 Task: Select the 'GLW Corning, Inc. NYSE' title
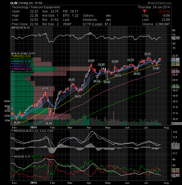(26, 3)
